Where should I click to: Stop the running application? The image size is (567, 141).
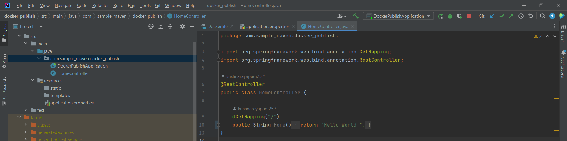(469, 16)
